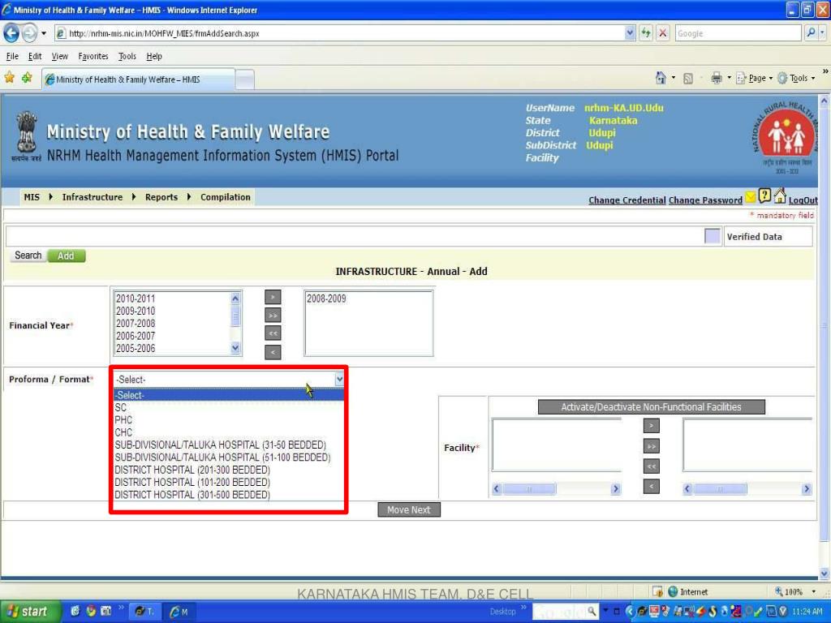Open the Reports menu
Viewport: 831px width, 623px height.
161,197
